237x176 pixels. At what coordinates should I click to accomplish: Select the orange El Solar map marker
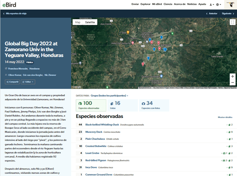point(128,32)
